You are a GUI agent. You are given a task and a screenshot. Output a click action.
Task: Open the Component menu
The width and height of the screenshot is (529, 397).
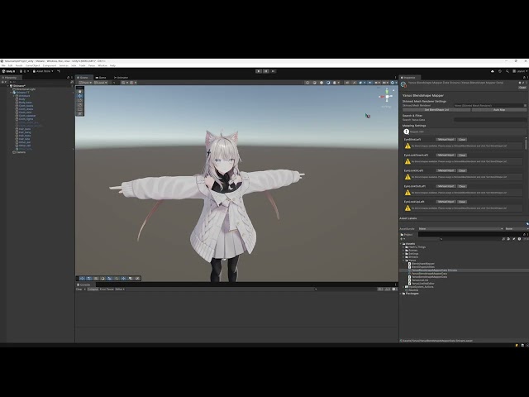tap(50, 65)
